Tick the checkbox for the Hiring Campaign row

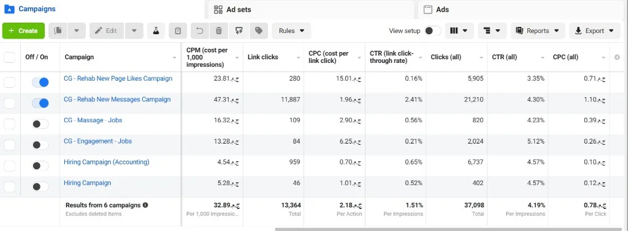(9, 187)
